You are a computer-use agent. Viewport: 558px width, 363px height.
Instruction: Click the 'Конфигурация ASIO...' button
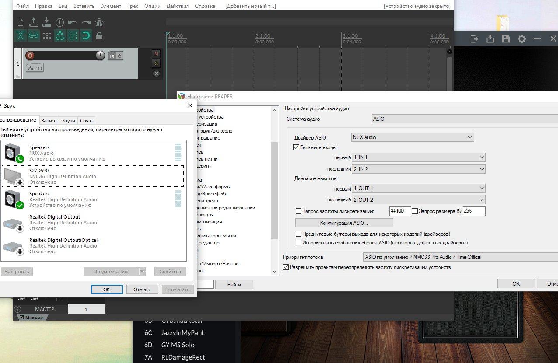(344, 223)
